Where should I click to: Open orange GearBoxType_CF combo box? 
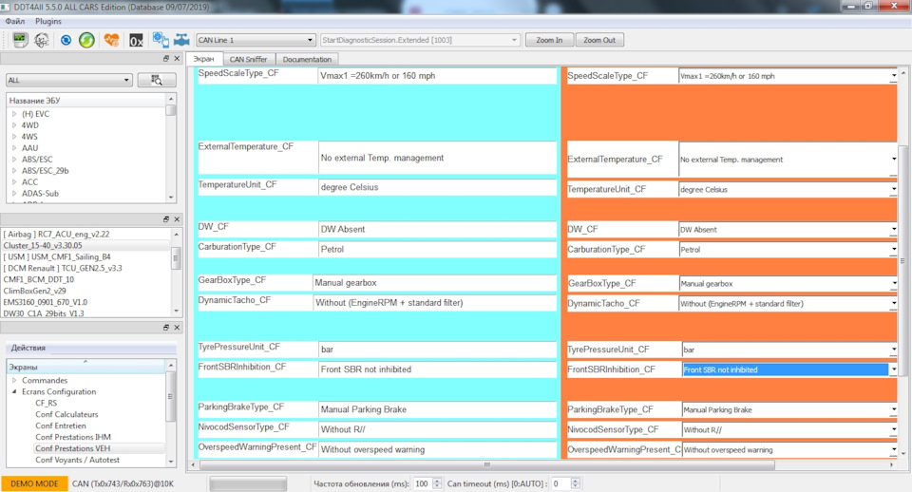pos(788,284)
